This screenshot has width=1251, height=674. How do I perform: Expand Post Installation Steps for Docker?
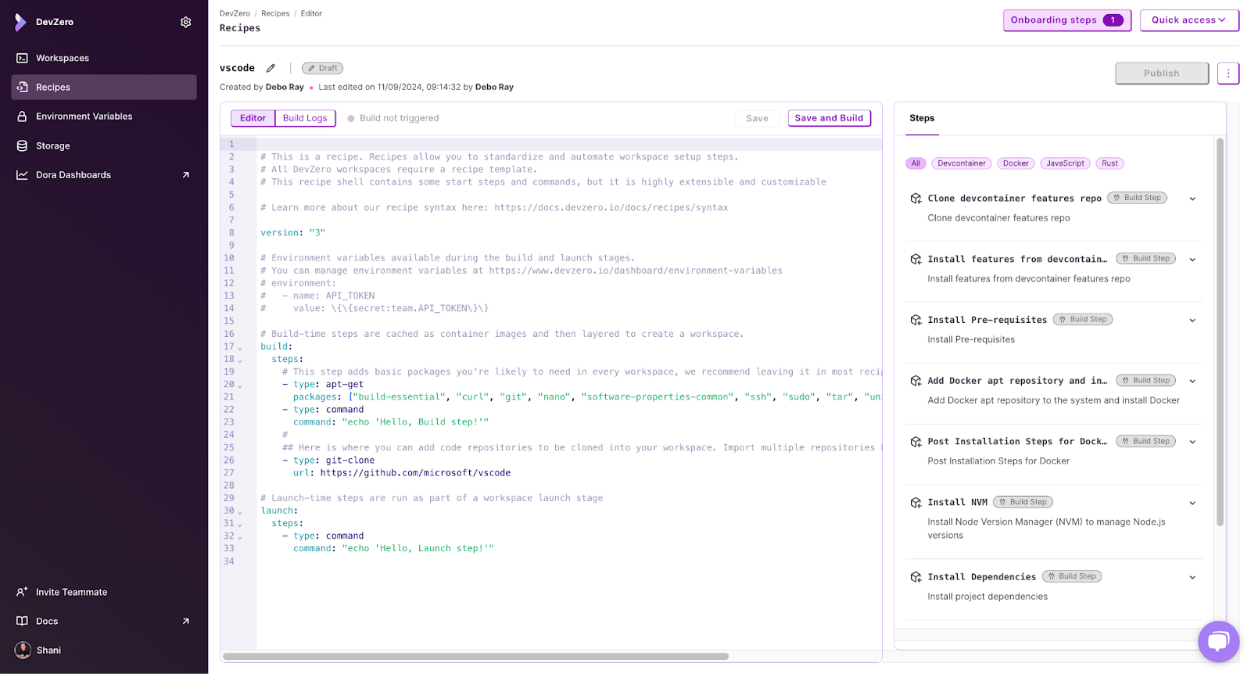(1192, 442)
